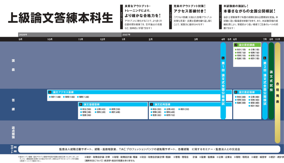Click the 2026年 year bar
Image resolution: width=284 pixels, height=163 pixels.
pos(70,35)
